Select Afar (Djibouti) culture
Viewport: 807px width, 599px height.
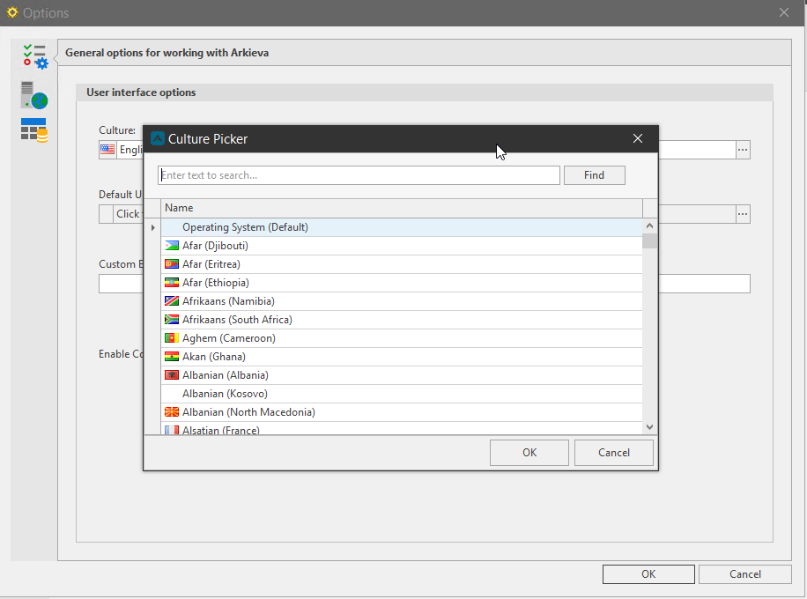pyautogui.click(x=402, y=246)
